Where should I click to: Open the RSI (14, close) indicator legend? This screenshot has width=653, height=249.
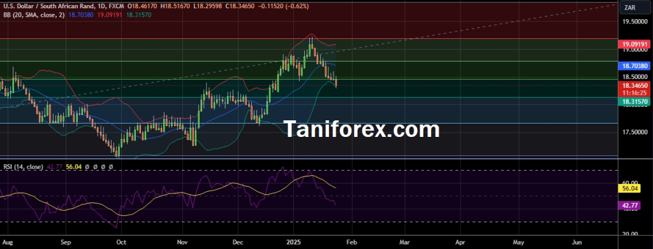coord(23,167)
